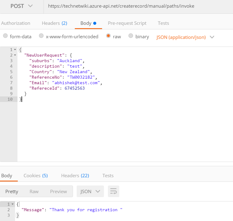Switch to the Authorization tab
The width and height of the screenshot is (233, 221).
[16, 23]
